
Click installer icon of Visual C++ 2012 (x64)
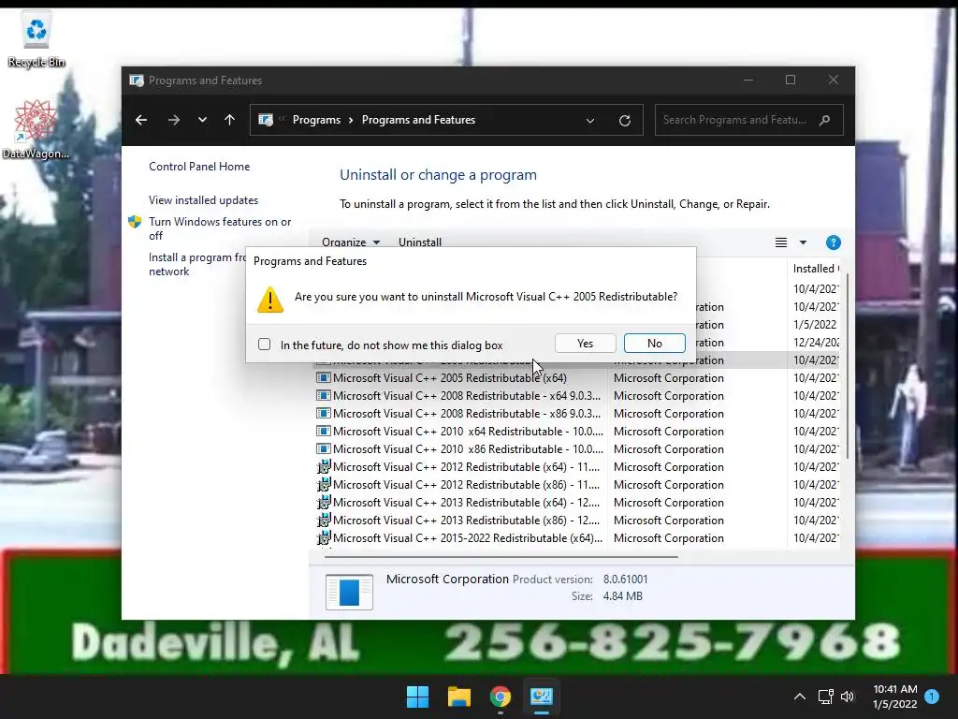tap(323, 466)
